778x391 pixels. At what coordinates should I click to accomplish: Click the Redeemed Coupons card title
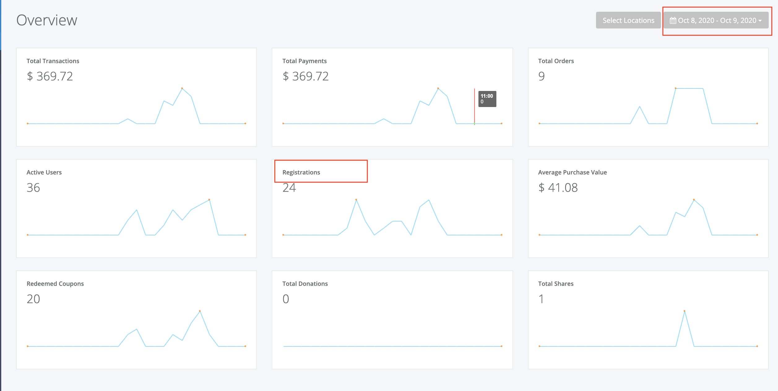[x=55, y=284]
